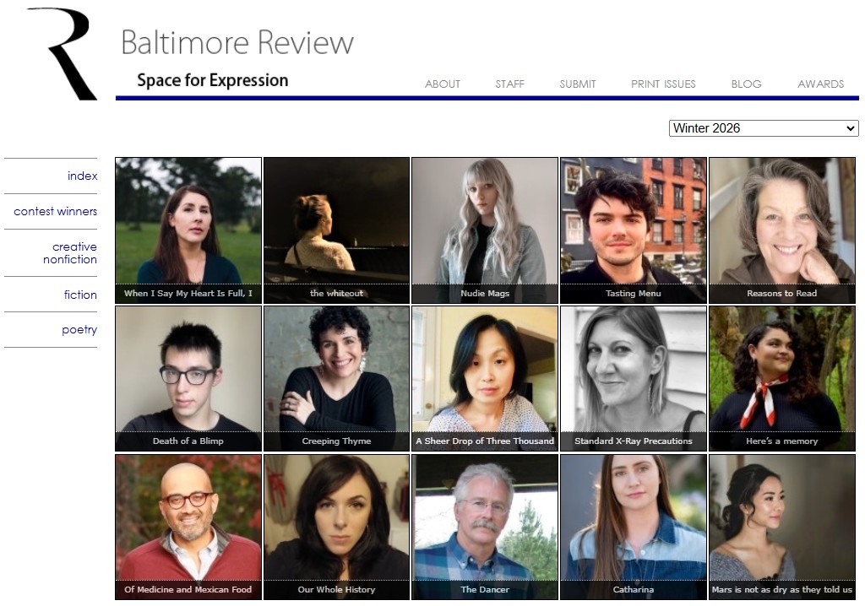
Task: Select the 'Creeping Thyme' thumbnail
Action: click(336, 378)
